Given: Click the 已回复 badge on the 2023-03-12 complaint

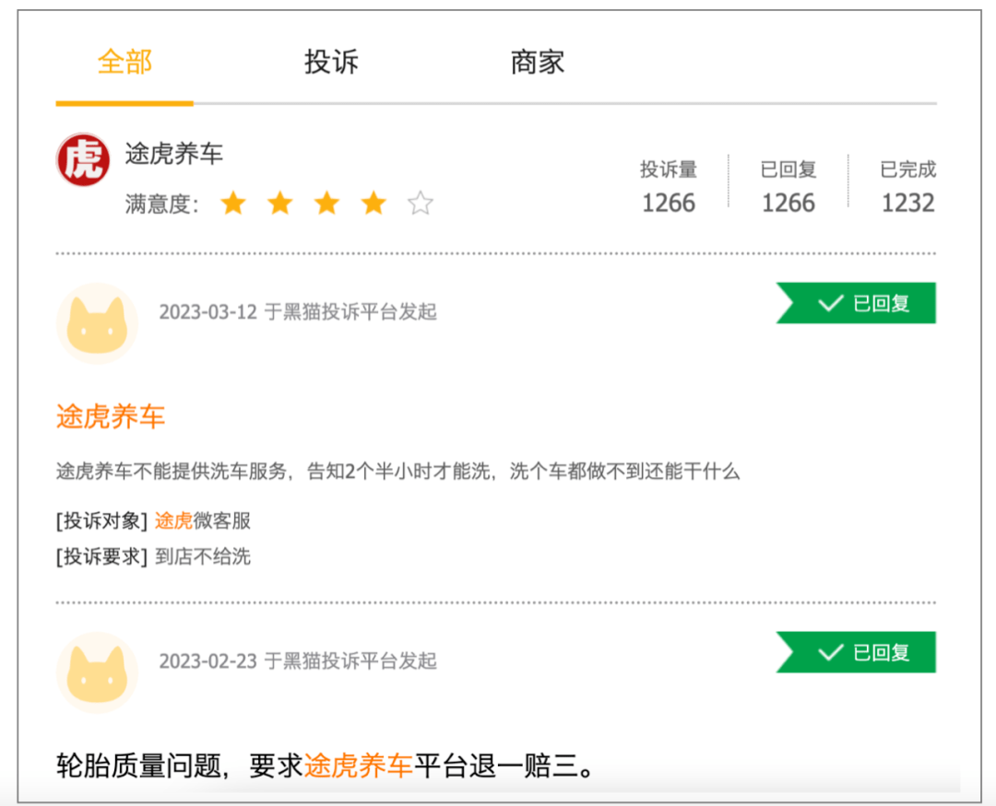Looking at the screenshot, I should pos(856,303).
